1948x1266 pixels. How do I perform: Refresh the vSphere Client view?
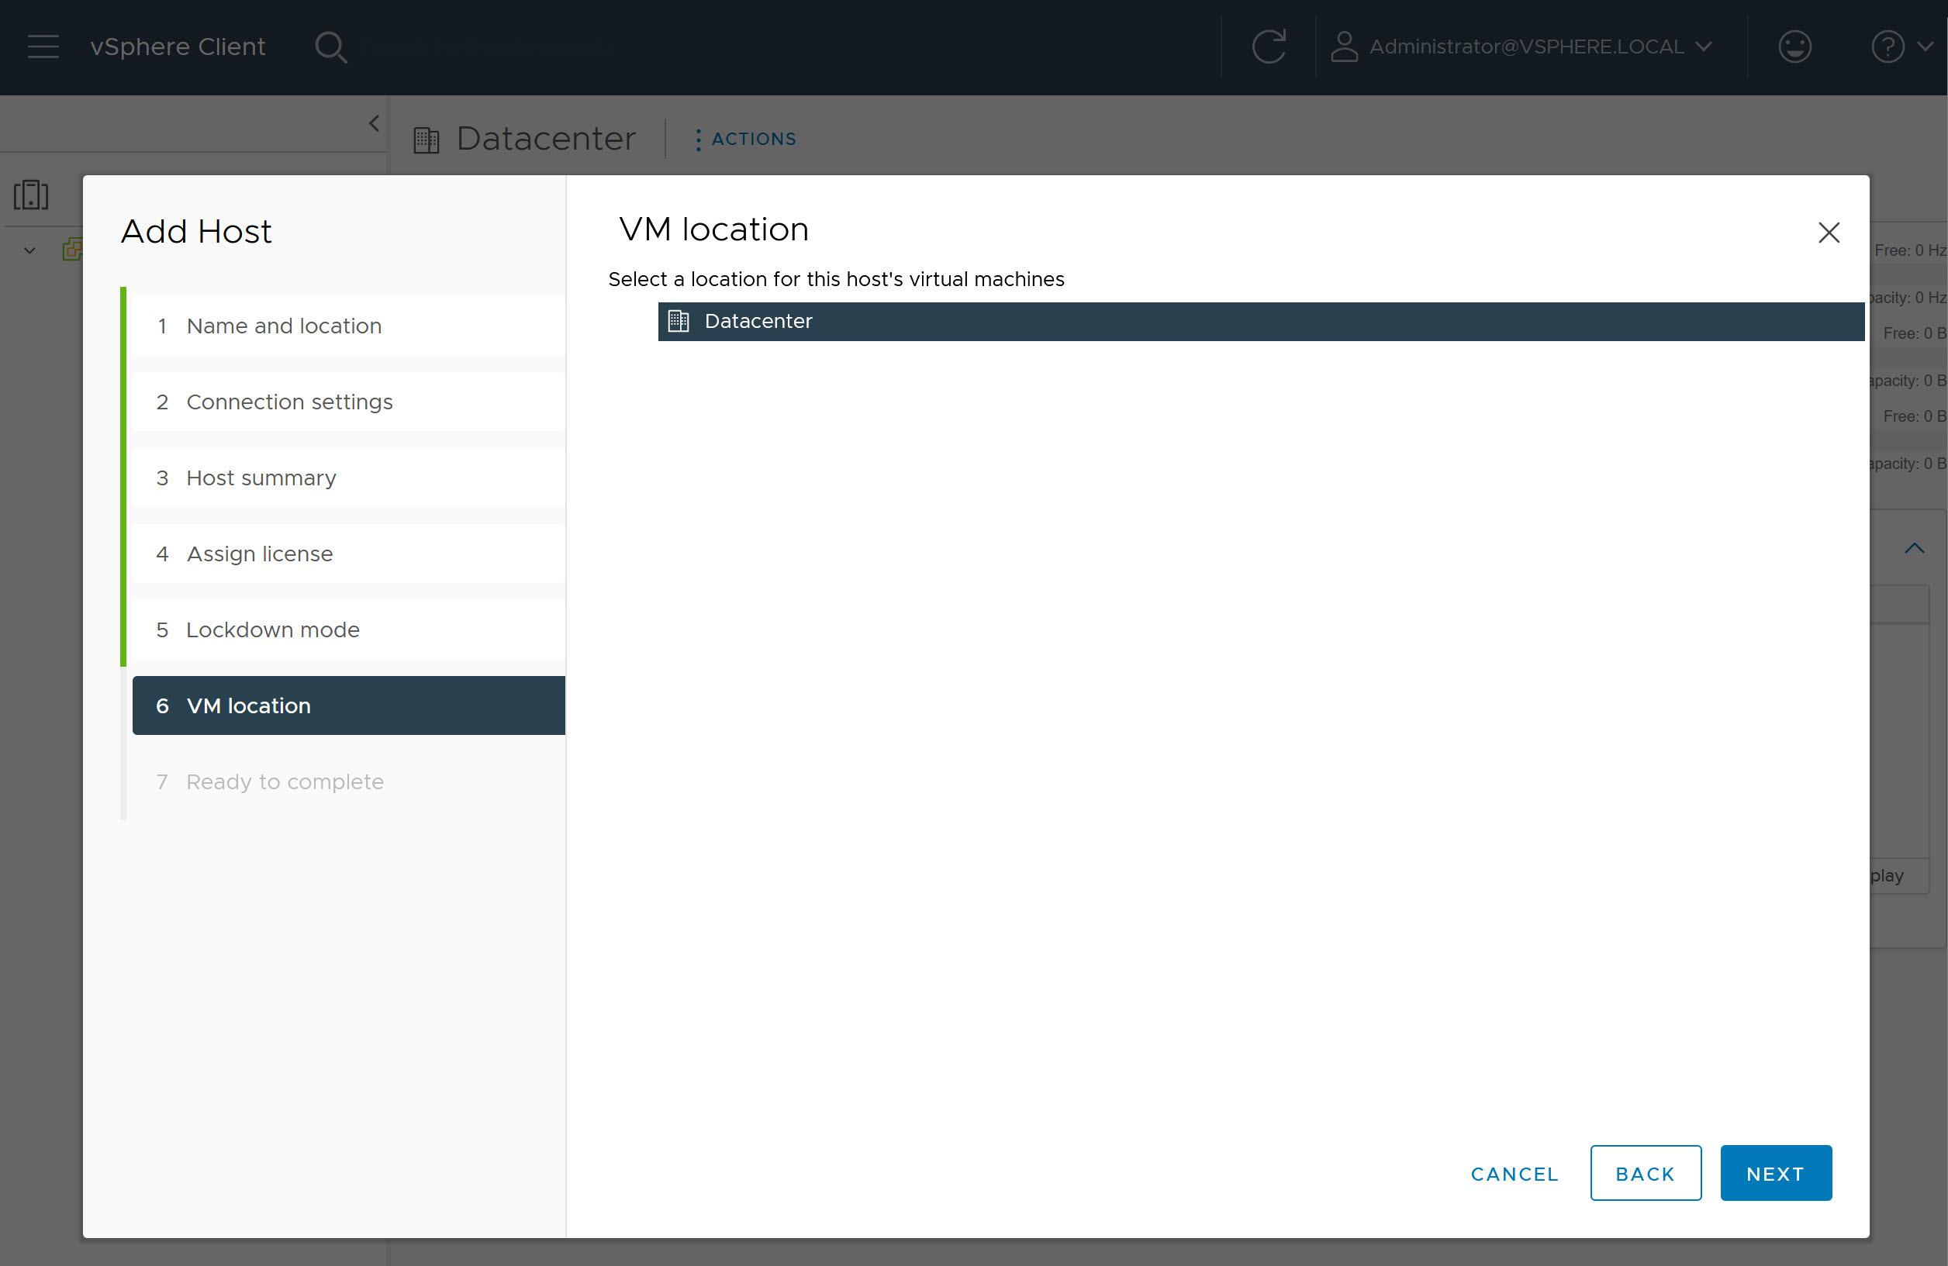(1269, 47)
